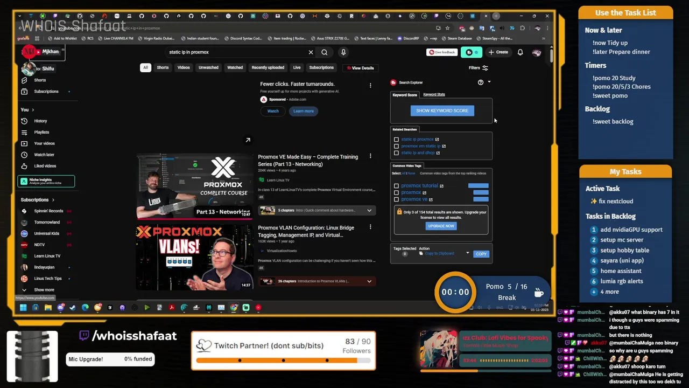The height and width of the screenshot is (388, 689).
Task: Click the 'Watch' button on the Adobe ad
Action: [x=273, y=111]
